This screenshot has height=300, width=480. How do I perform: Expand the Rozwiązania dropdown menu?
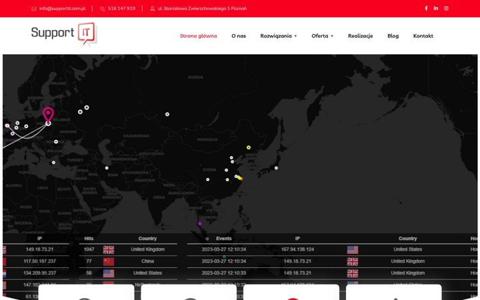pyautogui.click(x=279, y=36)
